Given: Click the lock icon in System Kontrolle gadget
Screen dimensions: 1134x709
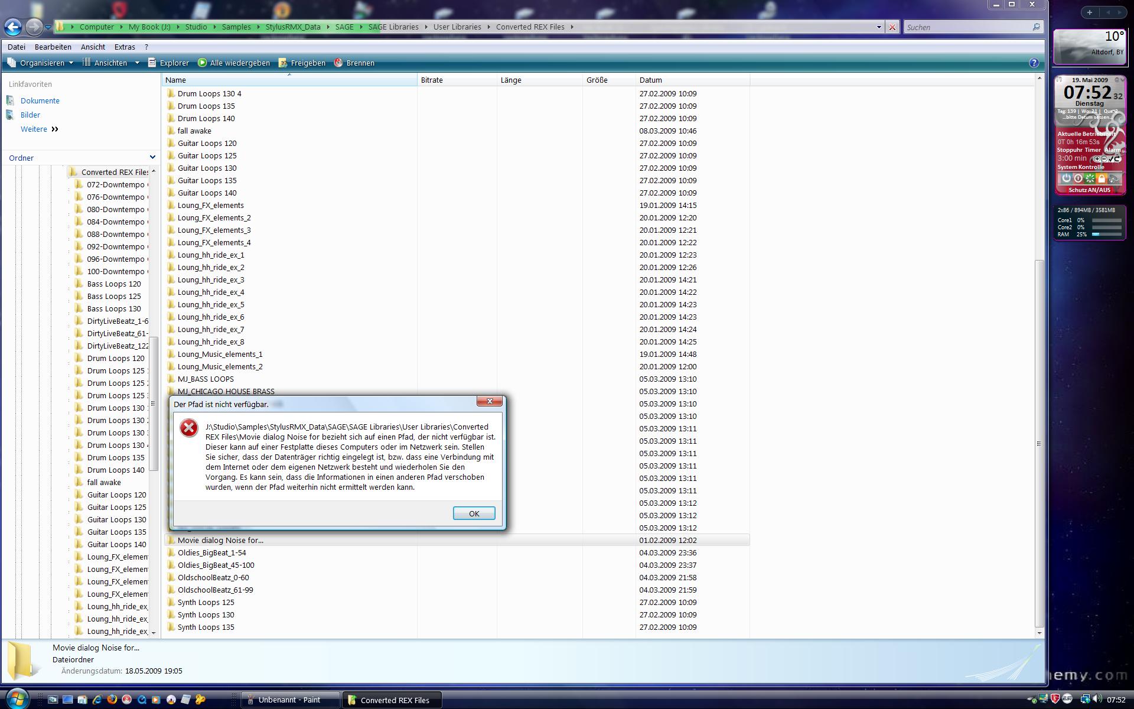Looking at the screenshot, I should click(x=1102, y=178).
